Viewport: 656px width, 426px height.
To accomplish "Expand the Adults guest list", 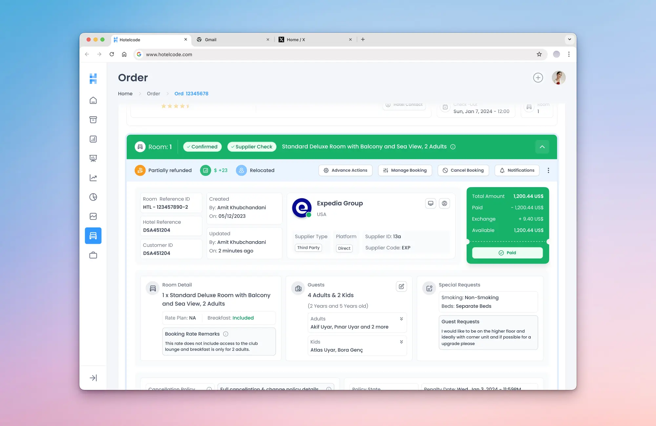I will tap(401, 319).
